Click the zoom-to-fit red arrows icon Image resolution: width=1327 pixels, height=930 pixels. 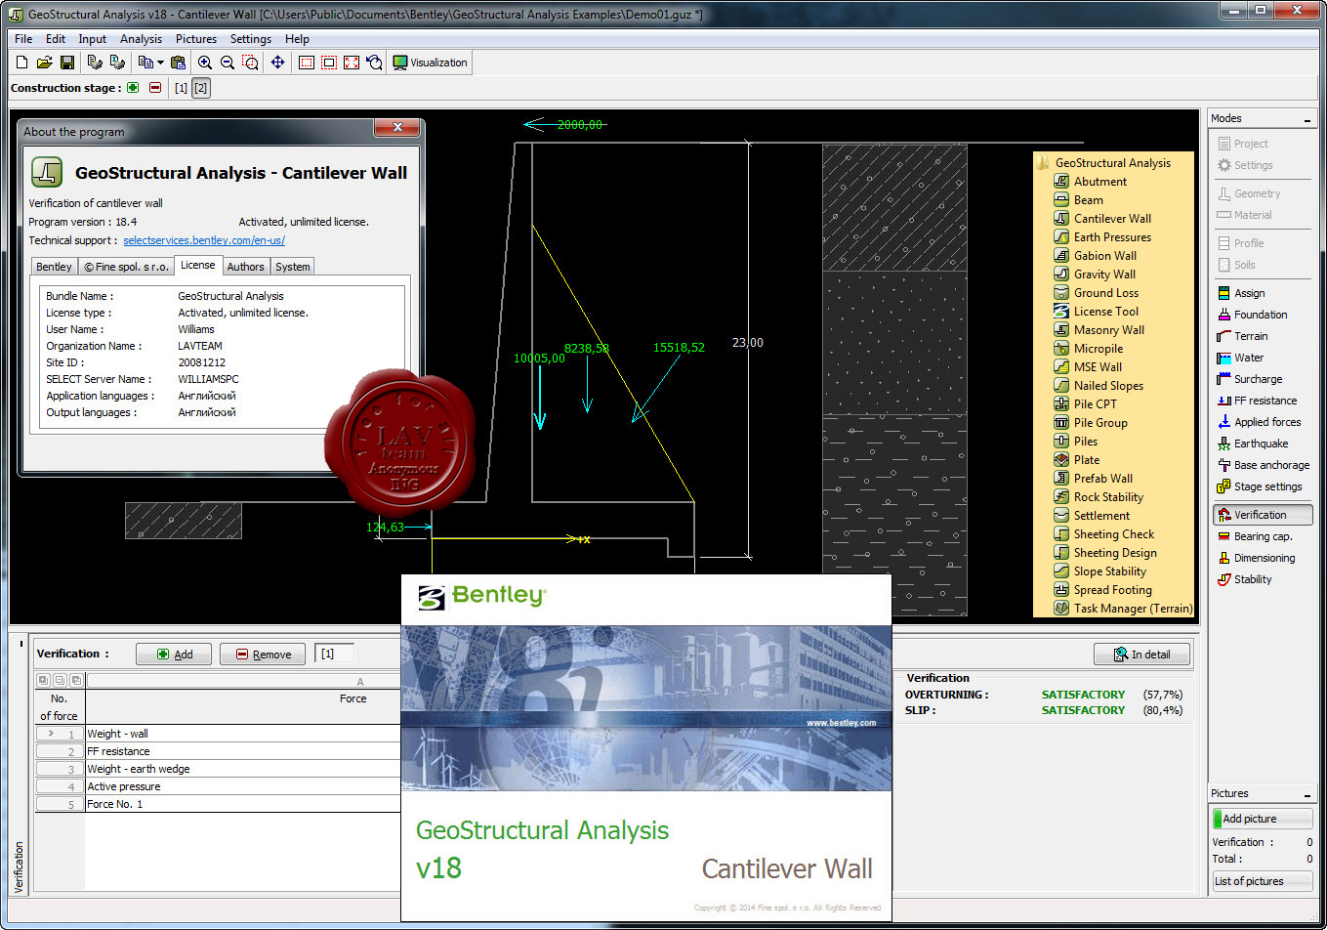coord(352,63)
